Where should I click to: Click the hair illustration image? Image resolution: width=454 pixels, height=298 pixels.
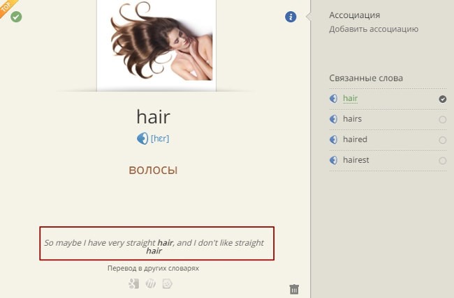pyautogui.click(x=156, y=45)
